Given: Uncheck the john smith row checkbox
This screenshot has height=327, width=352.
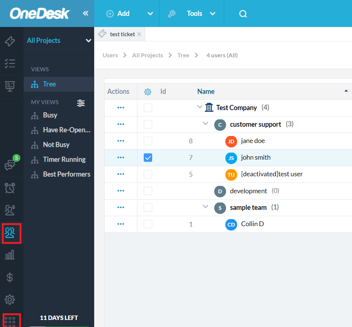Looking at the screenshot, I should pyautogui.click(x=148, y=157).
